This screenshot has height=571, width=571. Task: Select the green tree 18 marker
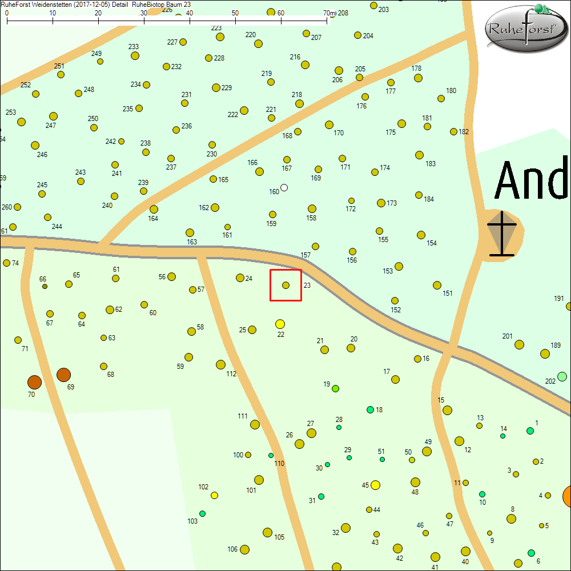[x=370, y=409]
